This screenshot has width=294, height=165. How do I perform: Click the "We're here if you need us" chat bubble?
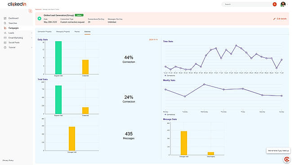tap(278, 151)
